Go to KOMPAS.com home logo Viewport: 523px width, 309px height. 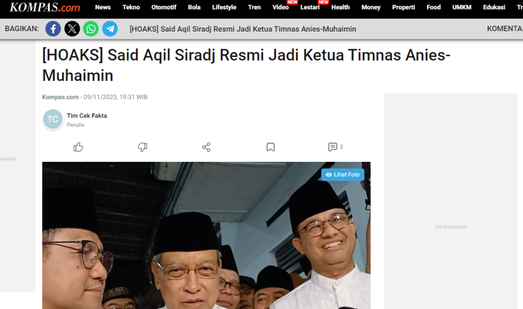[x=45, y=7]
